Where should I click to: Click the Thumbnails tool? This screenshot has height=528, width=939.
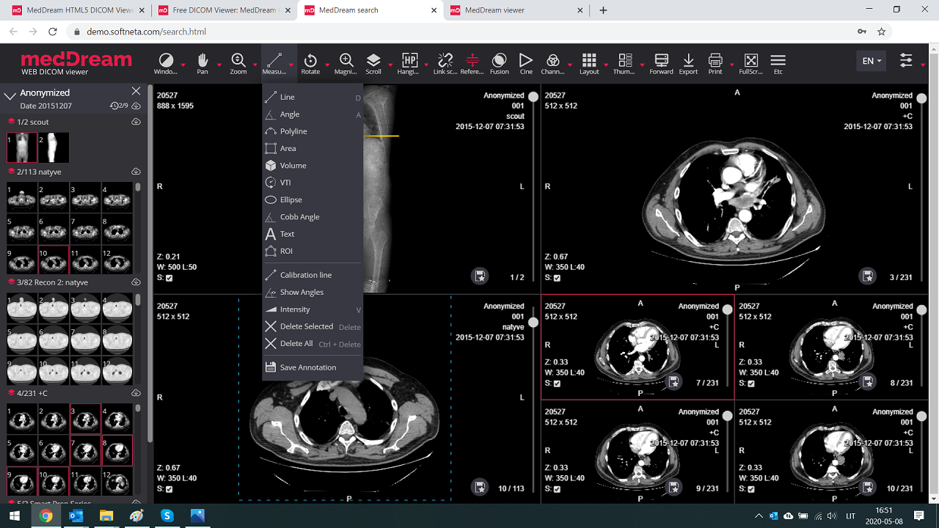coord(624,63)
